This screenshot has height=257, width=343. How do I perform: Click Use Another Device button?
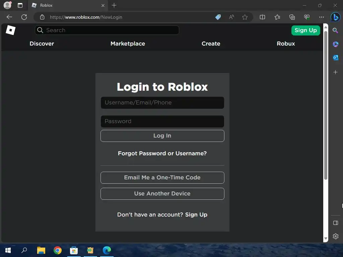162,194
